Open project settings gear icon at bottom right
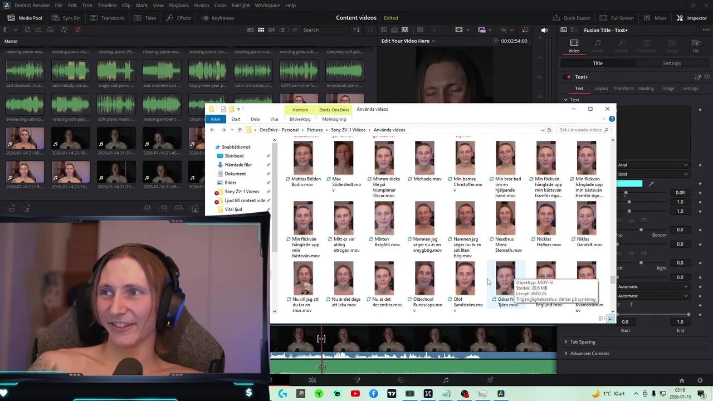This screenshot has width=713, height=401. pos(700,380)
